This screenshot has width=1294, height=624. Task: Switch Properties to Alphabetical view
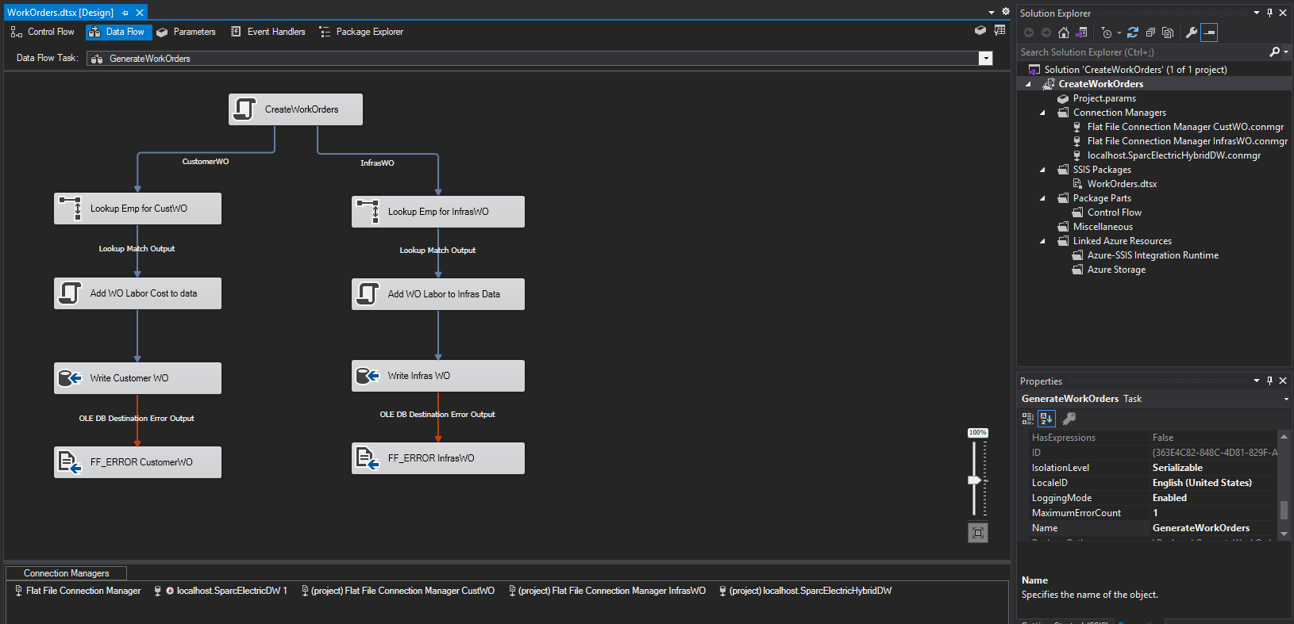[x=1046, y=419]
